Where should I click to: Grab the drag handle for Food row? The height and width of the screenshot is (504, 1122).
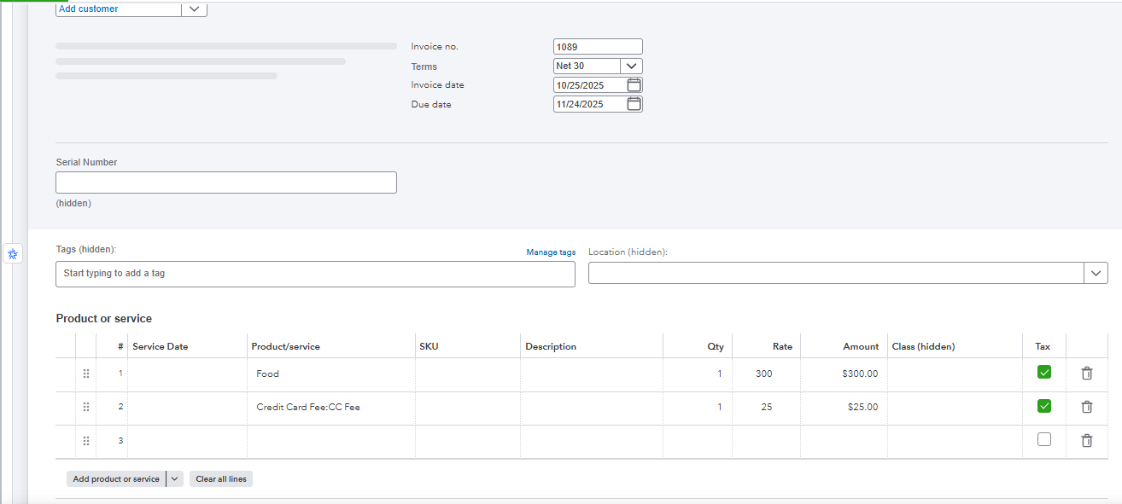[86, 374]
